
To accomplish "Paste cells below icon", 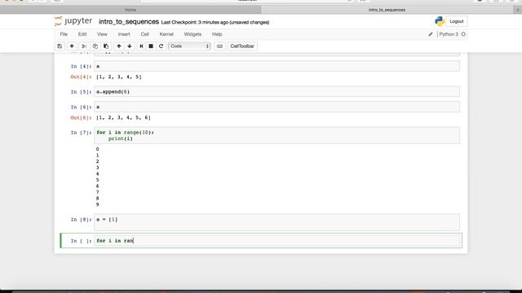I will [106, 46].
